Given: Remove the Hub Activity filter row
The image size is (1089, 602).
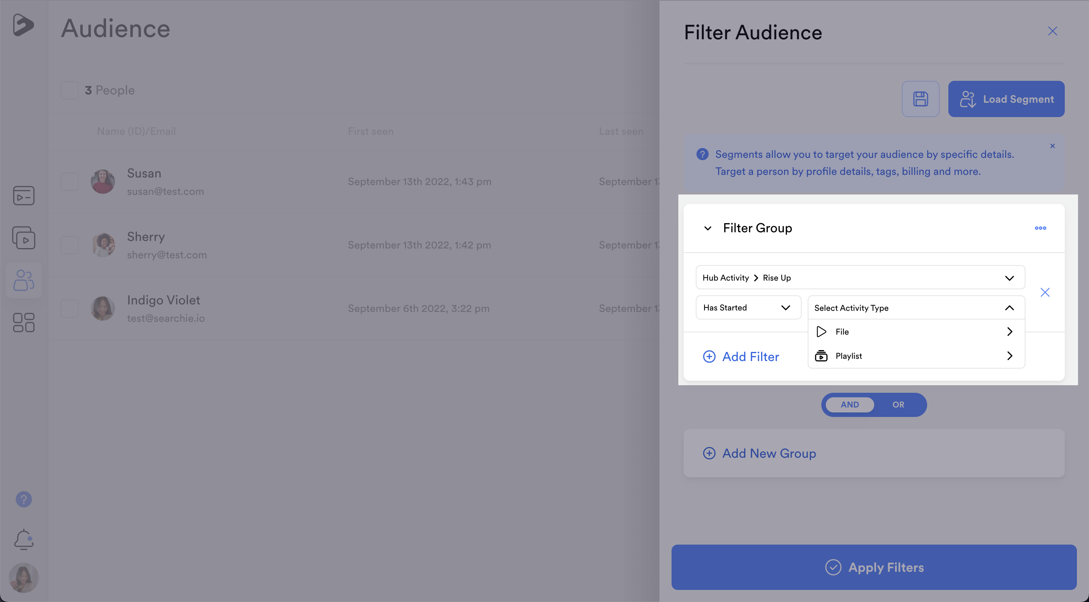Looking at the screenshot, I should 1045,292.
